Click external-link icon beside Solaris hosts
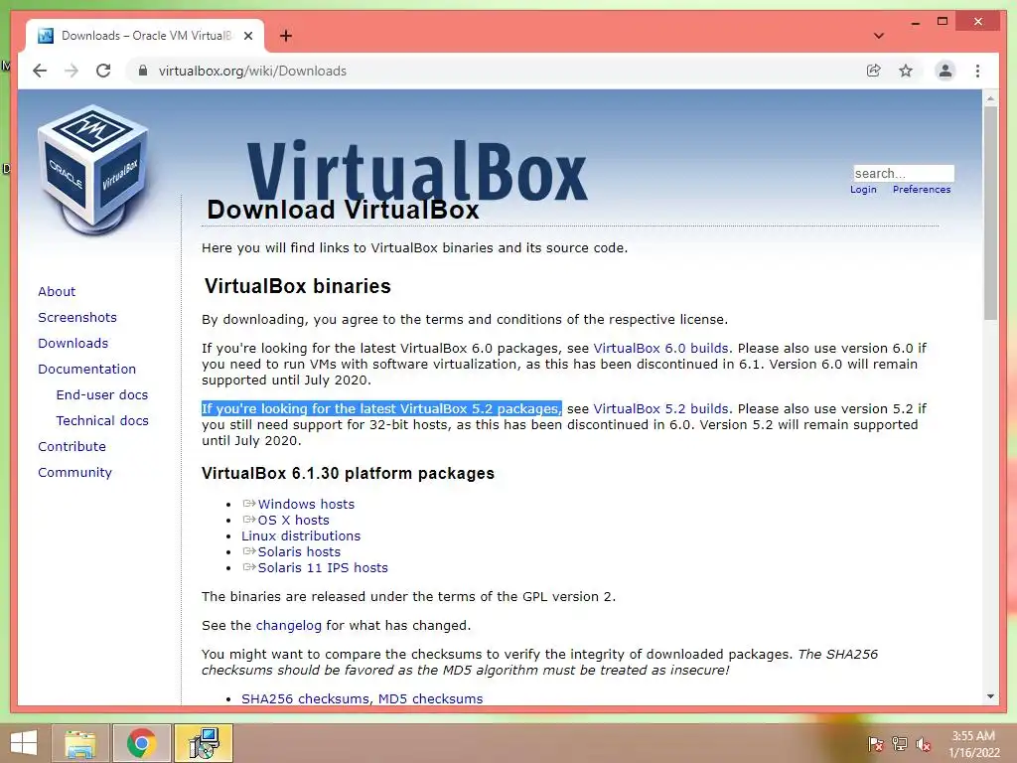Screen dimensions: 1017x763 tap(249, 551)
